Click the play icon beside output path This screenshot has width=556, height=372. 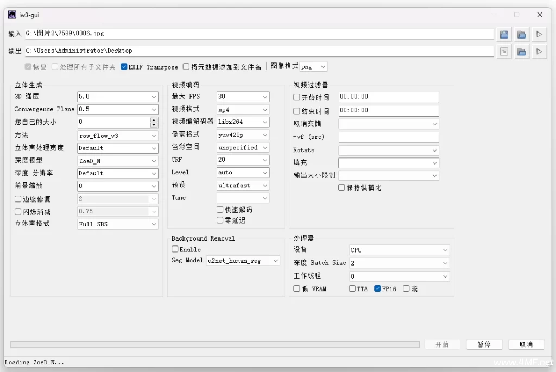pos(539,52)
